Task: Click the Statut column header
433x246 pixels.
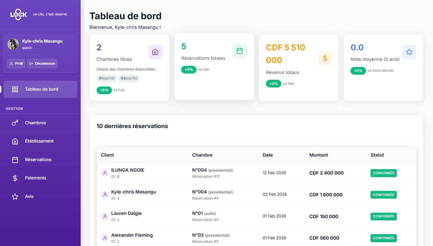Action: pos(377,155)
